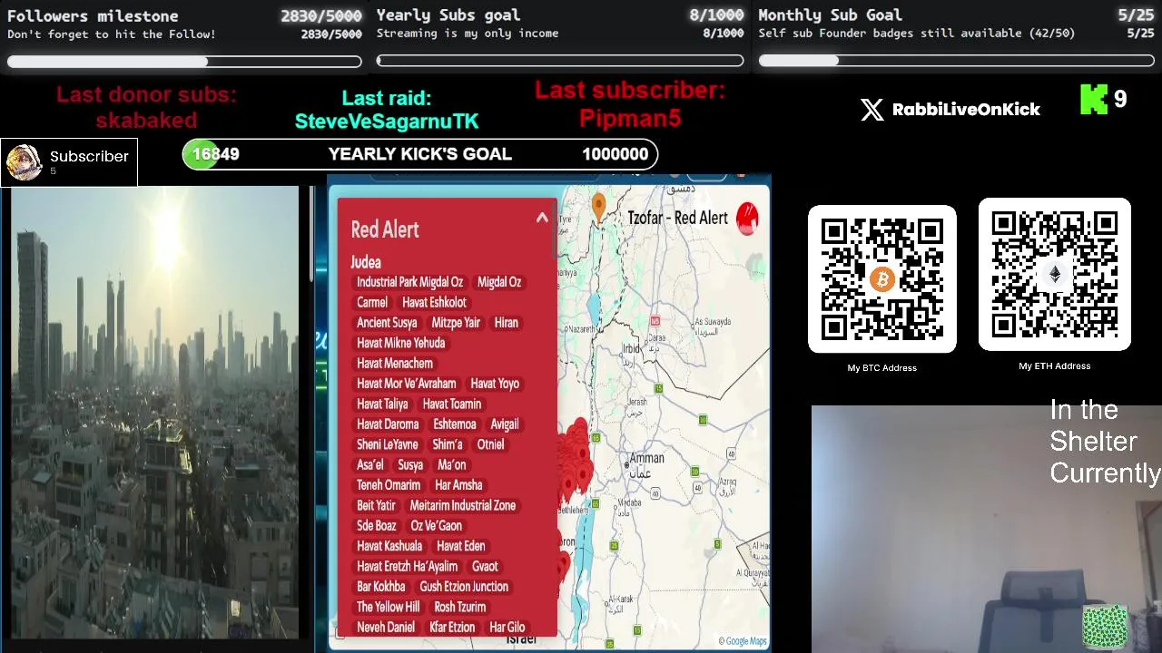This screenshot has height=653, width=1162.
Task: Click the green Kick logo icon
Action: (x=1094, y=100)
